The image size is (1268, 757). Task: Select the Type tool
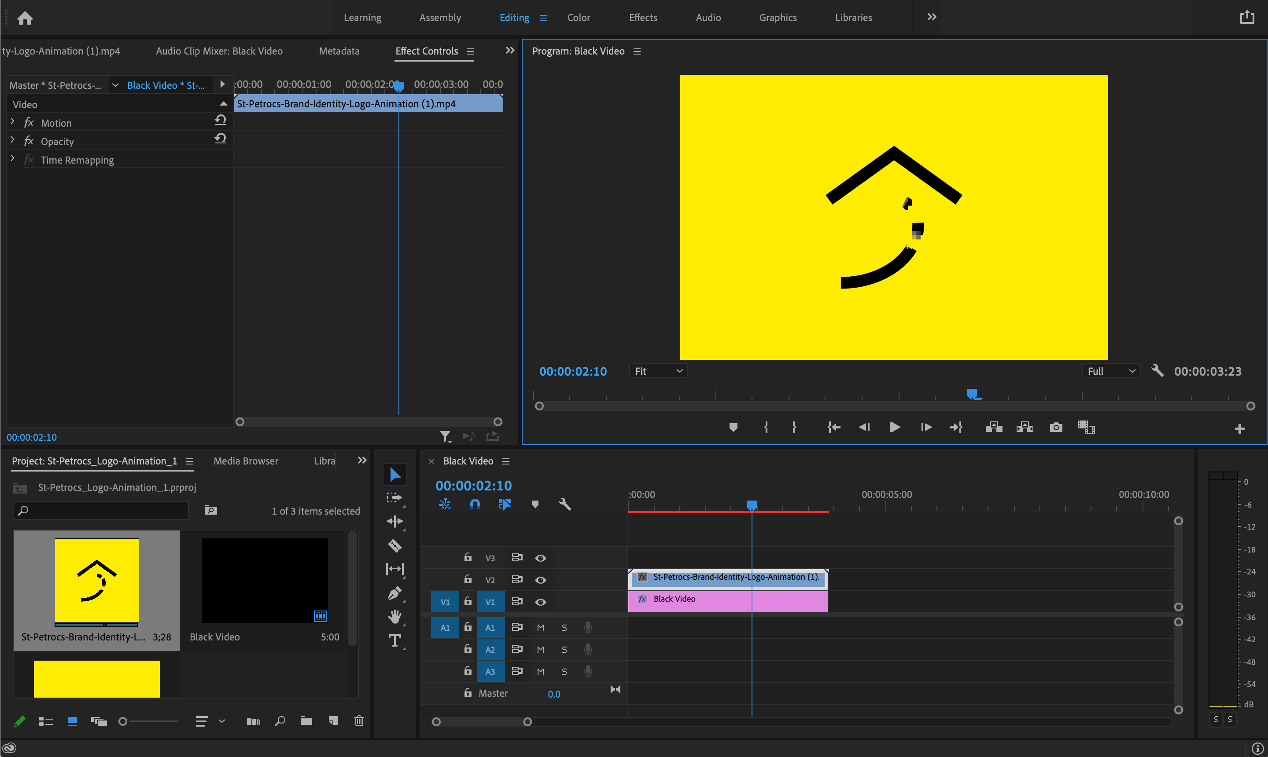pos(394,641)
